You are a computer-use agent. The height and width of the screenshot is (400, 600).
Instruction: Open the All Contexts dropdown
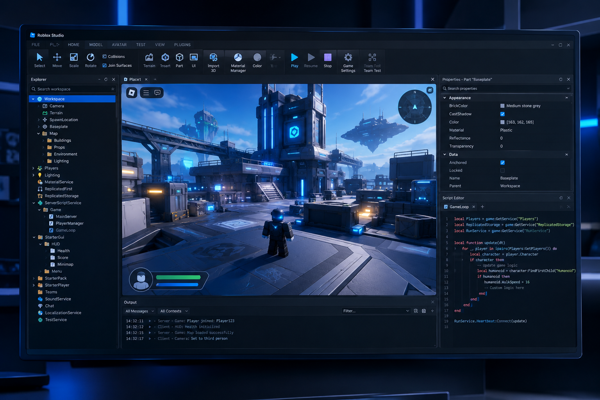coord(174,311)
